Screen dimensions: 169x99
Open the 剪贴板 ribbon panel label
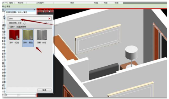click(20, 3)
